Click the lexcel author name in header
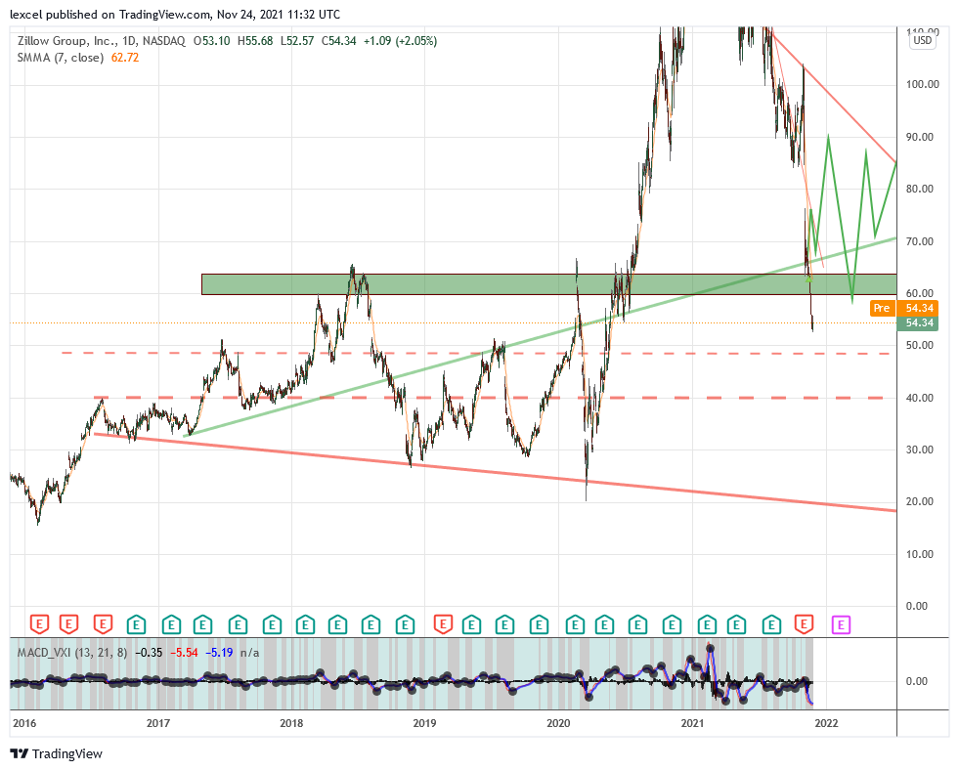This screenshot has width=959, height=771. click(27, 14)
